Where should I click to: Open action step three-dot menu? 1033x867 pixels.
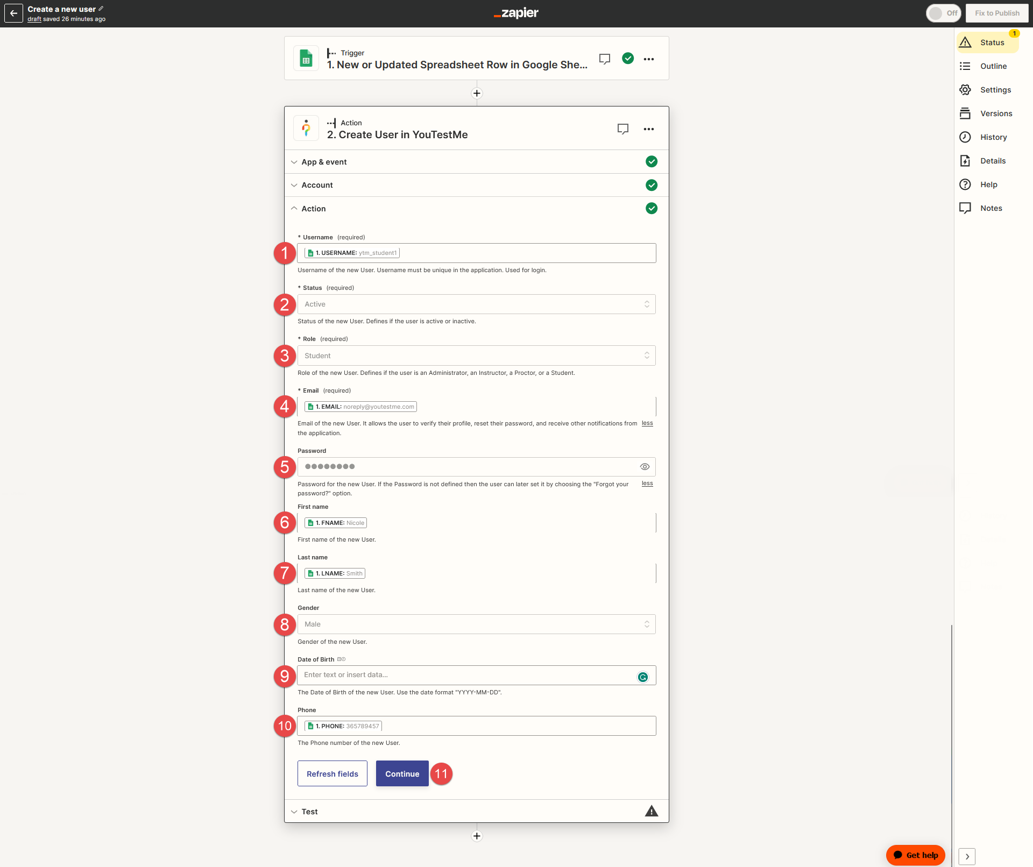point(649,129)
